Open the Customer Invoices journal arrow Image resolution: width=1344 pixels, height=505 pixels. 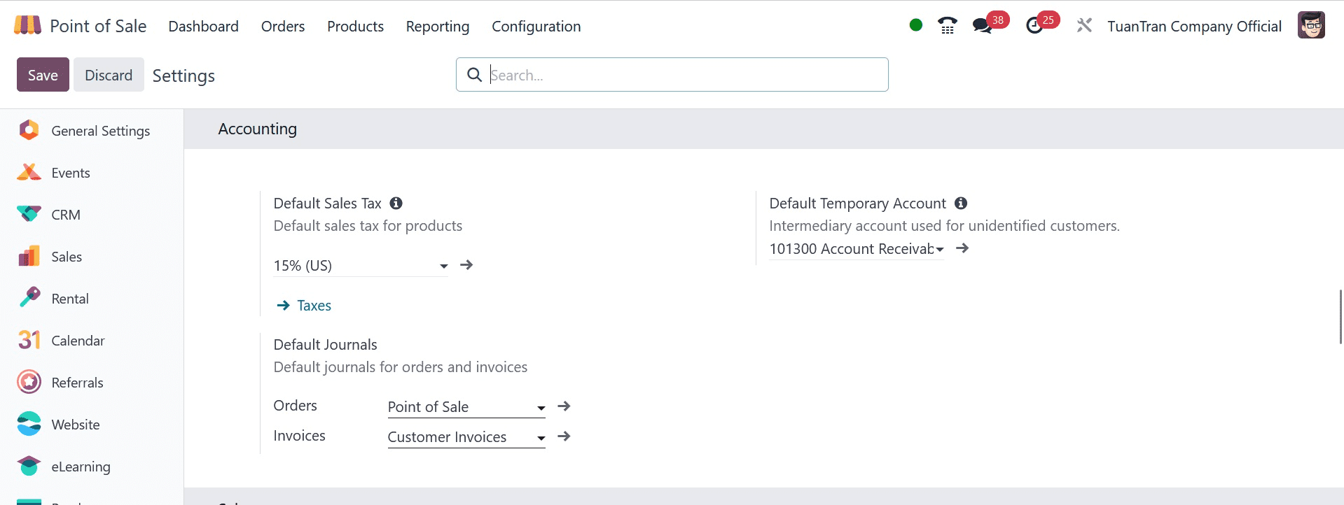[564, 436]
